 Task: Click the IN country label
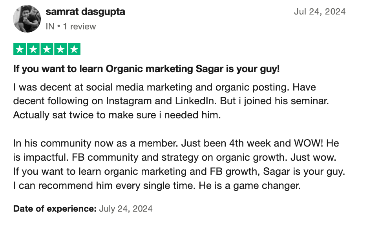pyautogui.click(x=50, y=27)
